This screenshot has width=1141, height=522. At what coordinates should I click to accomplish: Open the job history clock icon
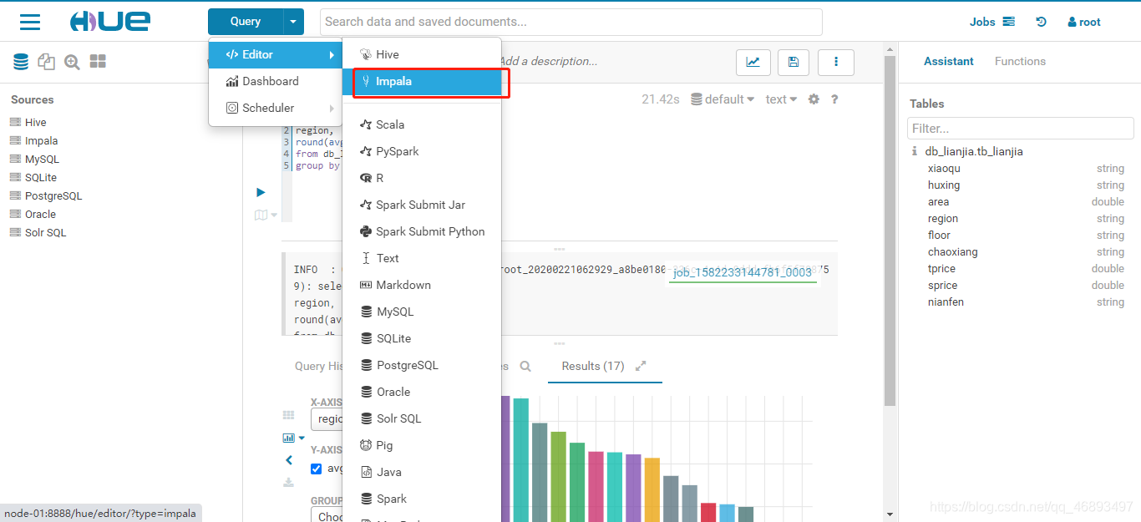(x=1041, y=22)
